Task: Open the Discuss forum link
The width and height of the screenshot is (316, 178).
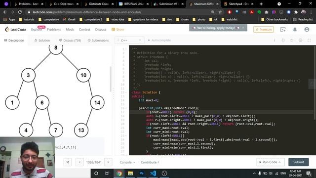Action: (x=101, y=30)
